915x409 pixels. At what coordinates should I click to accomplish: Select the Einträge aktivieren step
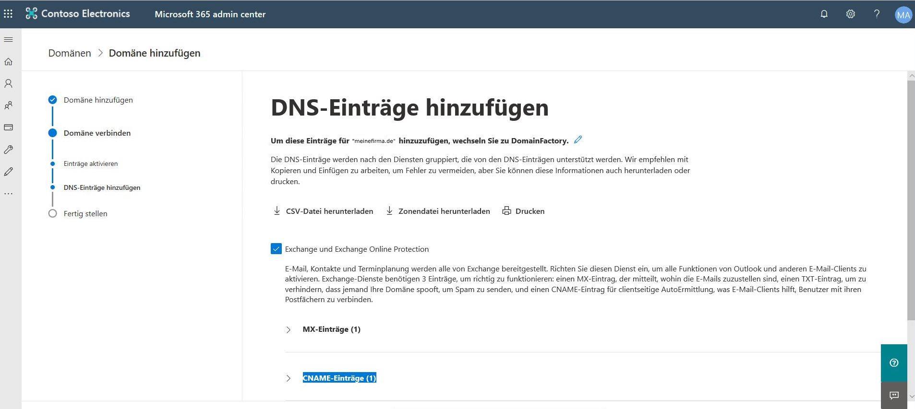click(90, 164)
